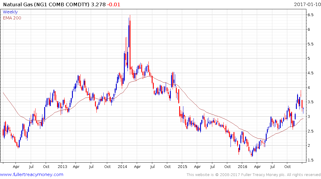
Task: Click the 1.5 price axis label
Action: 310,160
